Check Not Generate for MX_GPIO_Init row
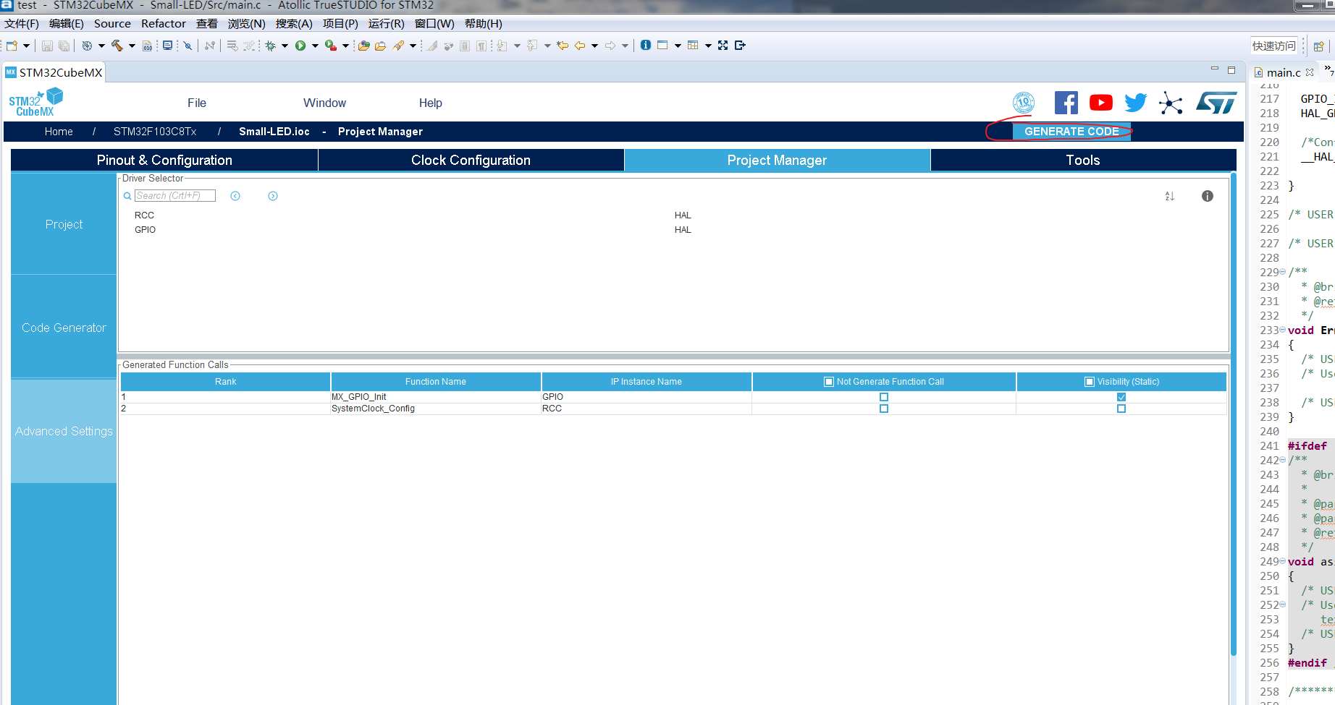Screen dimensions: 1335x705 click(x=884, y=397)
